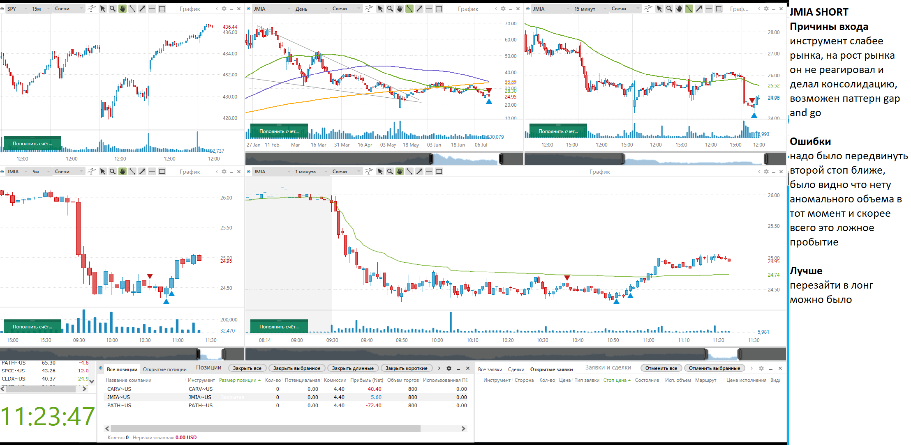Screen dimensions: 911x445
Task: Sort by Размер позиции column header
Action: (240, 380)
